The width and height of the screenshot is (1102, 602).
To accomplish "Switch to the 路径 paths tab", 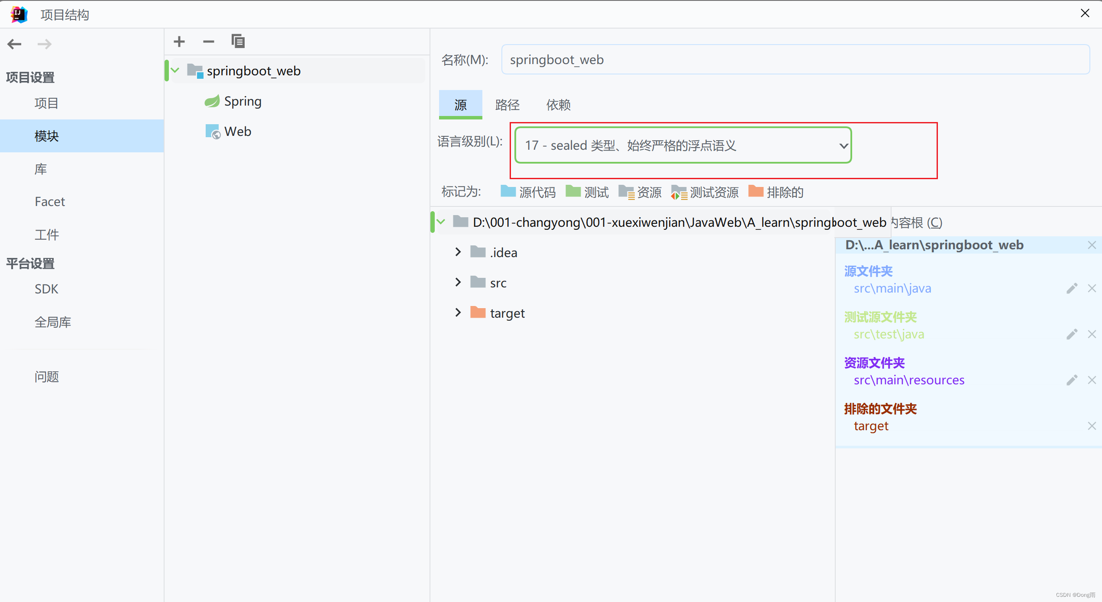I will 507,104.
